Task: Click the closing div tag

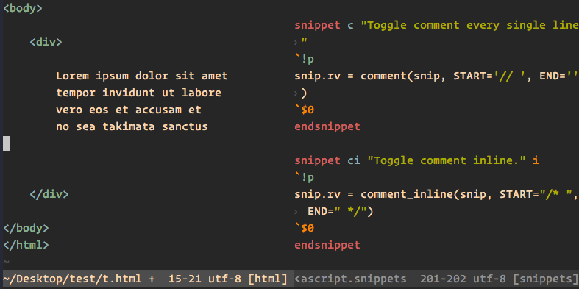Action: tap(49, 194)
